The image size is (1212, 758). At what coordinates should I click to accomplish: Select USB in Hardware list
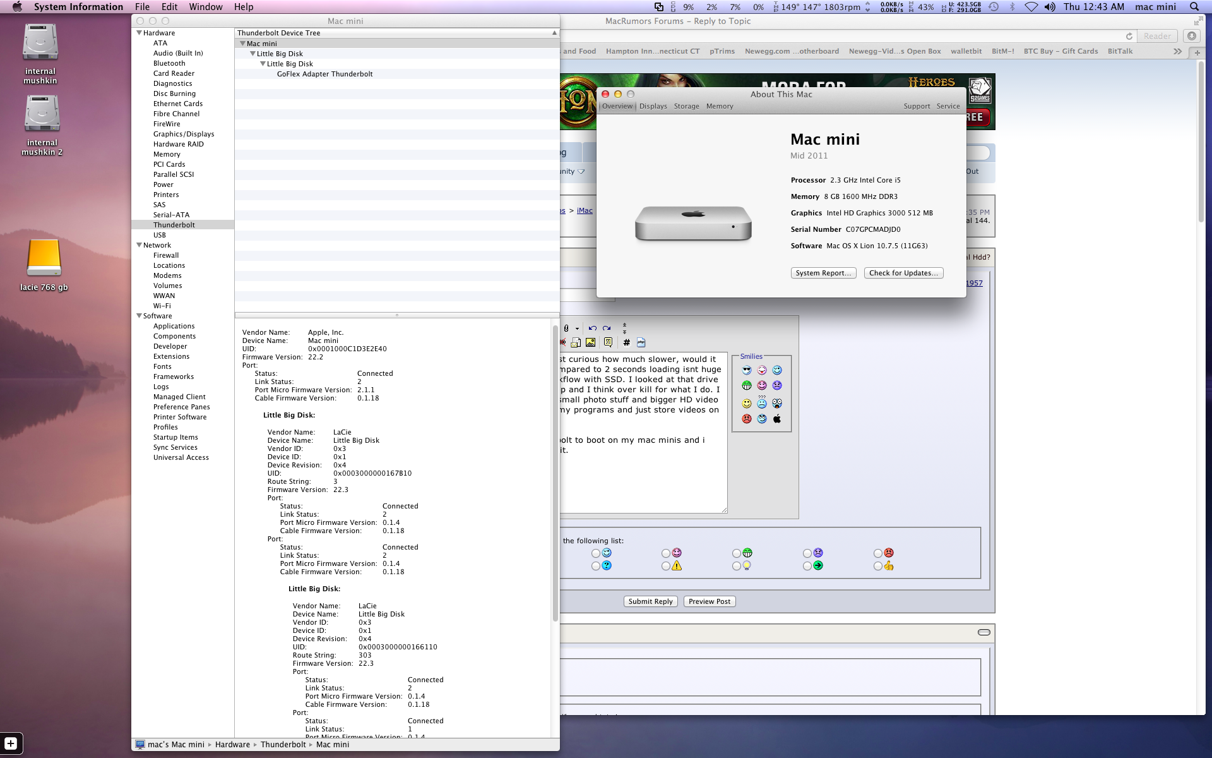coord(159,235)
